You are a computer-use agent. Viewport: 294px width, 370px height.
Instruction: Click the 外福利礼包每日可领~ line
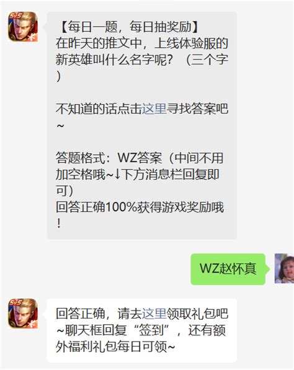115,346
